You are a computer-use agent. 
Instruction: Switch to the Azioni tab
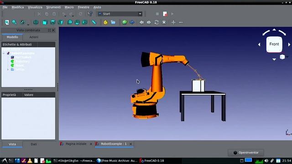[34, 37]
